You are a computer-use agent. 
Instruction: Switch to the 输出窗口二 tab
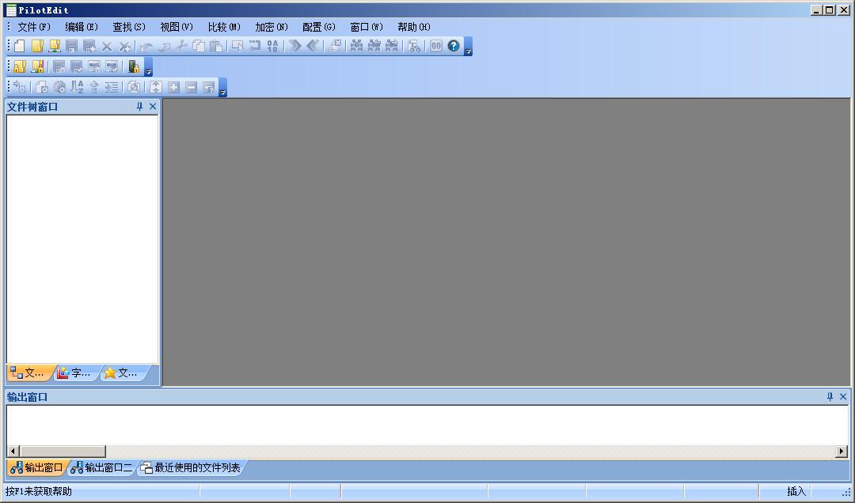(x=102, y=467)
